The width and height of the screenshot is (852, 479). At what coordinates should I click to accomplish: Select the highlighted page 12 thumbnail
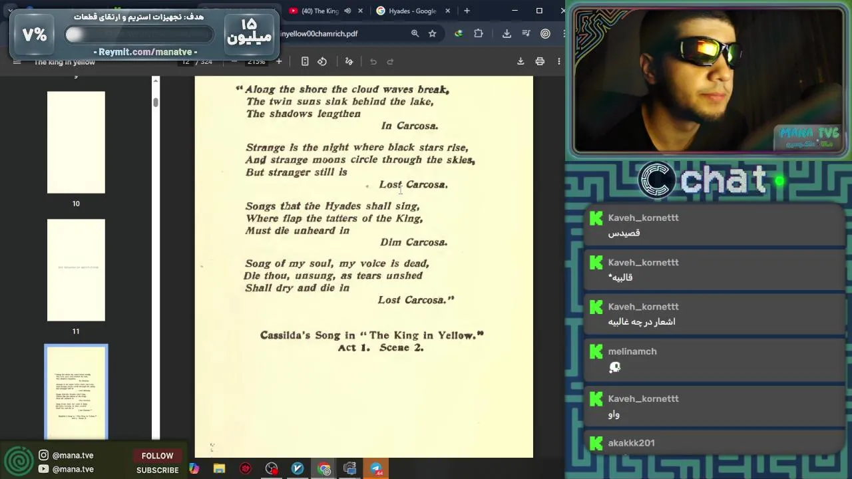coord(76,392)
